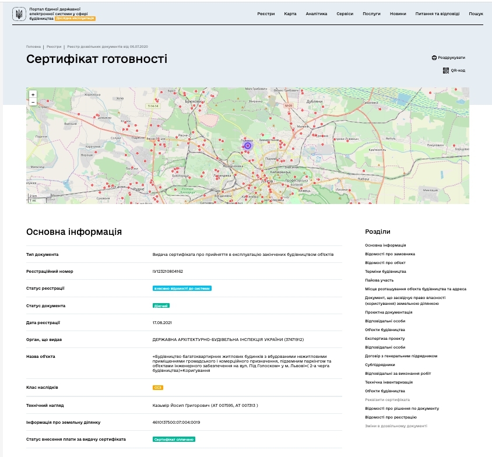Jump to Місце розташування об'єкта будівництва section
The height and width of the screenshot is (457, 492).
pos(416,289)
